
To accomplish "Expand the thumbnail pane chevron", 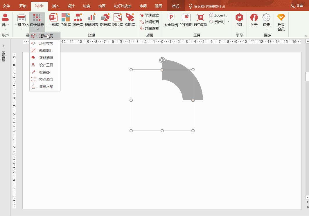I will (3, 45).
